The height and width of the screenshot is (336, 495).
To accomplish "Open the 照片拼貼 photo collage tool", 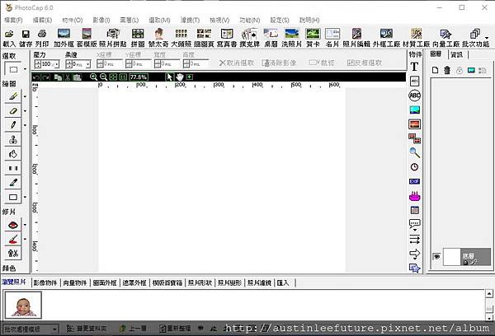I will tap(113, 38).
